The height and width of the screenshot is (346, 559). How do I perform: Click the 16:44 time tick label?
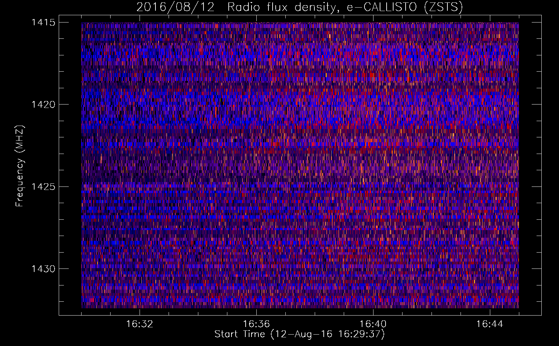(490, 324)
